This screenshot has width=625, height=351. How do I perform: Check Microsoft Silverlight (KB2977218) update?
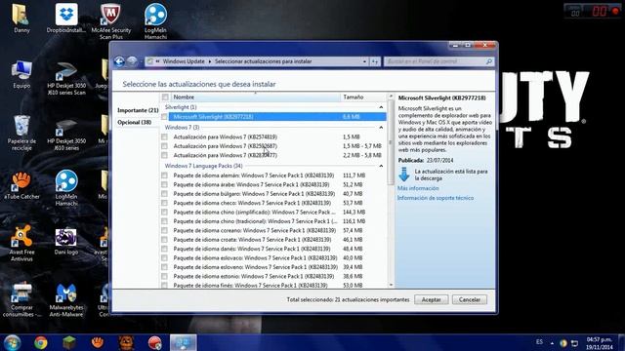[x=164, y=117]
